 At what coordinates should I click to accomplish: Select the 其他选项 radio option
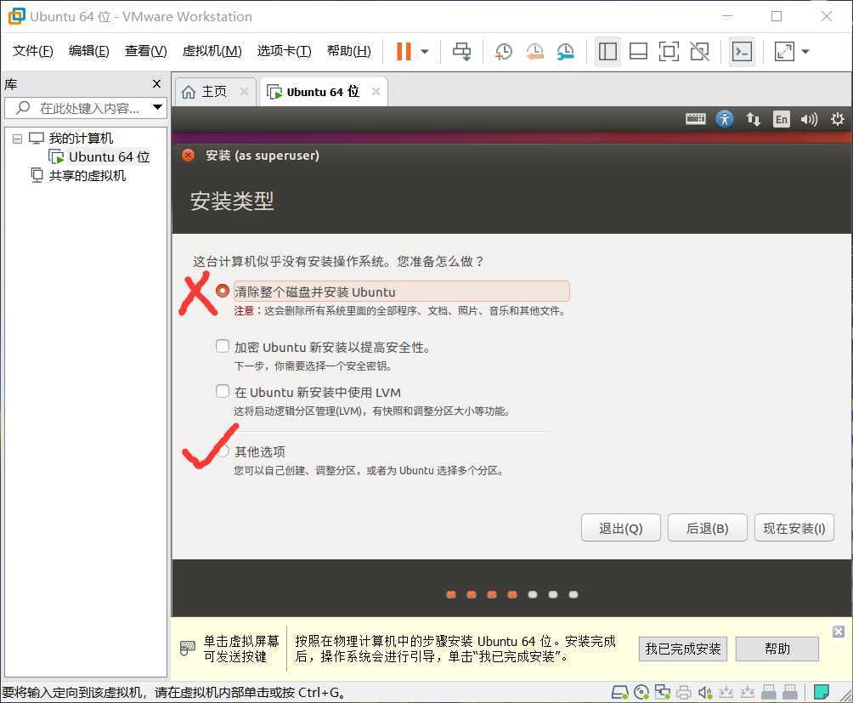223,451
